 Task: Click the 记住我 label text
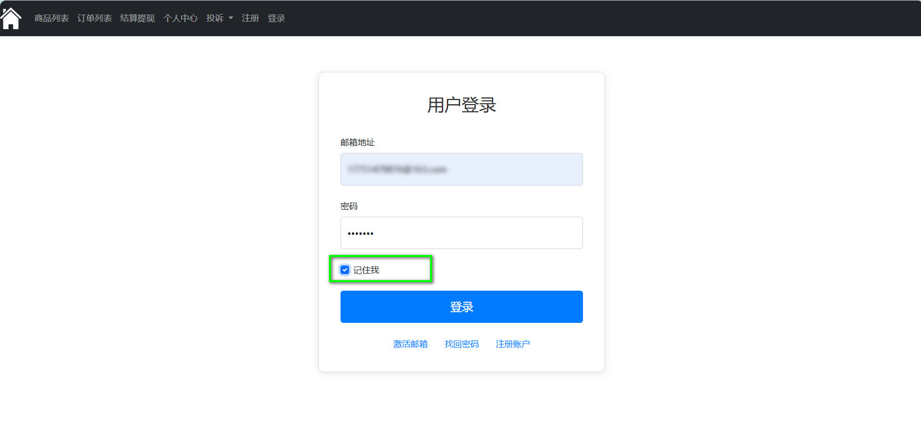pos(366,270)
